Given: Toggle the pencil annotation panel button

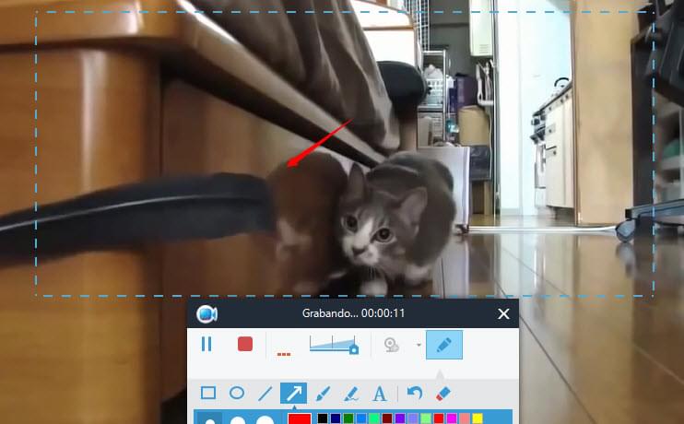Looking at the screenshot, I should tap(443, 345).
